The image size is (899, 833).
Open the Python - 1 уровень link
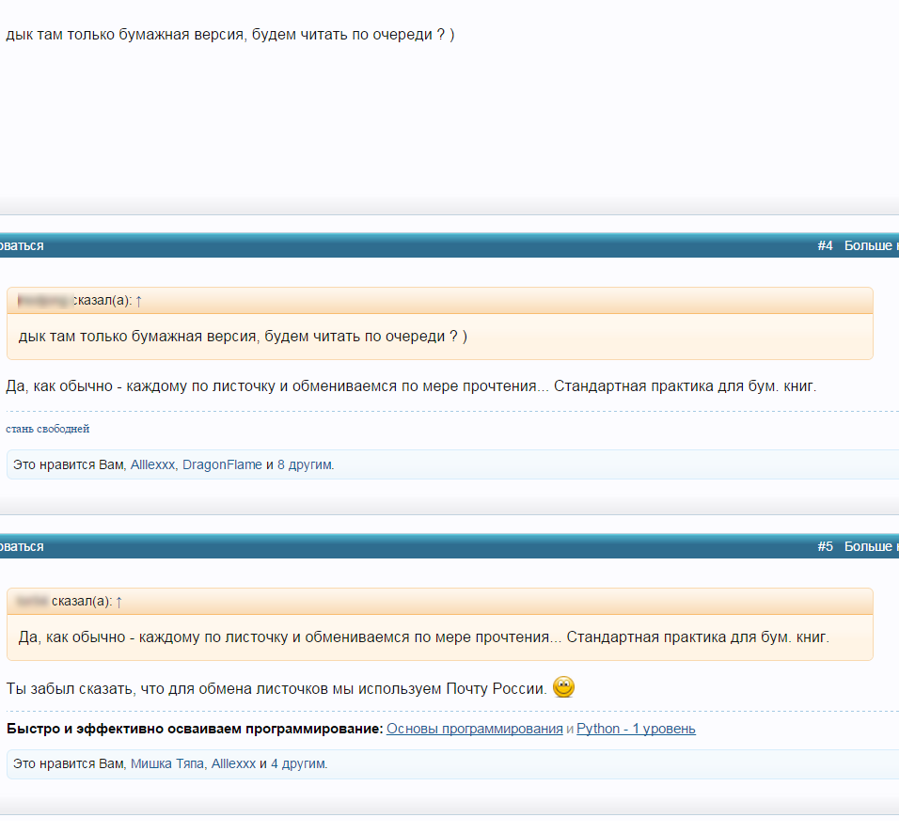coord(636,729)
